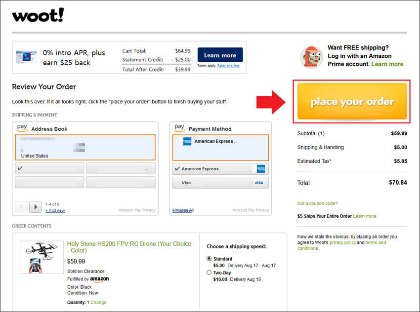Viewport: 420px width, 312px height.
Task: Click the Review Your Order heading
Action: click(44, 87)
